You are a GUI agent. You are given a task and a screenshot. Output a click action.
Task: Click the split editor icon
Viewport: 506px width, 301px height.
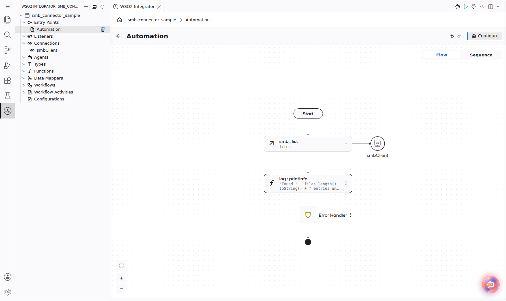pyautogui.click(x=491, y=6)
